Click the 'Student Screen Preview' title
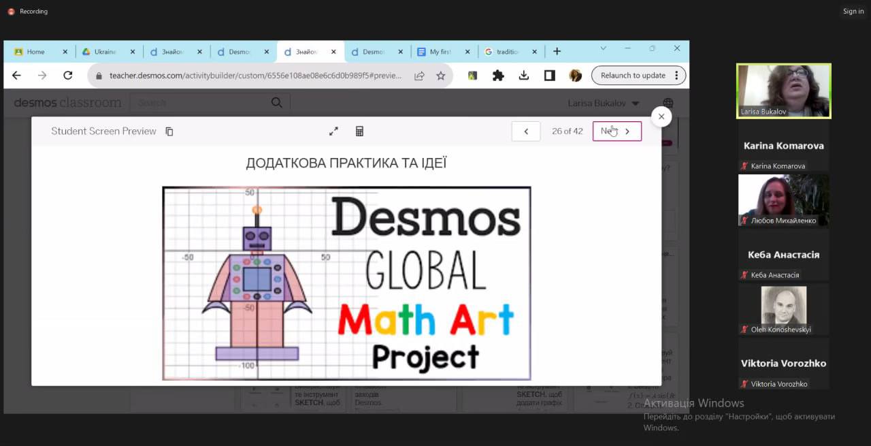This screenshot has width=871, height=446. point(104,131)
